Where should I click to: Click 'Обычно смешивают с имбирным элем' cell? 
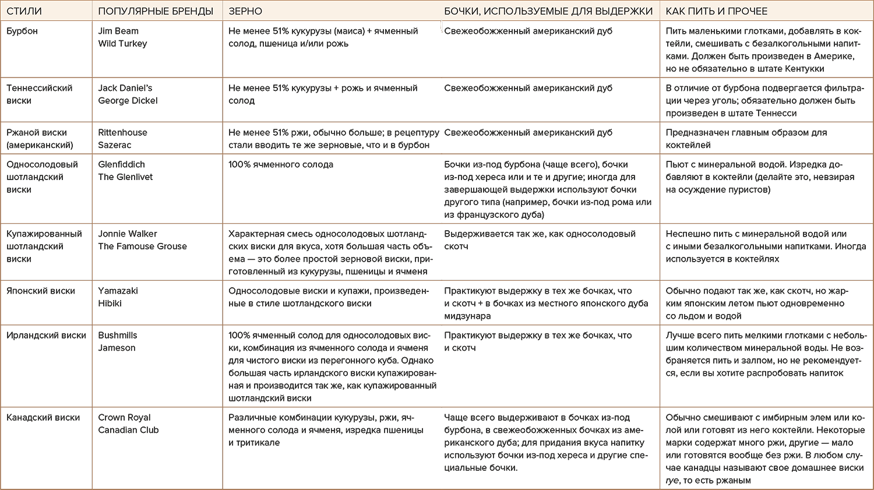click(765, 449)
